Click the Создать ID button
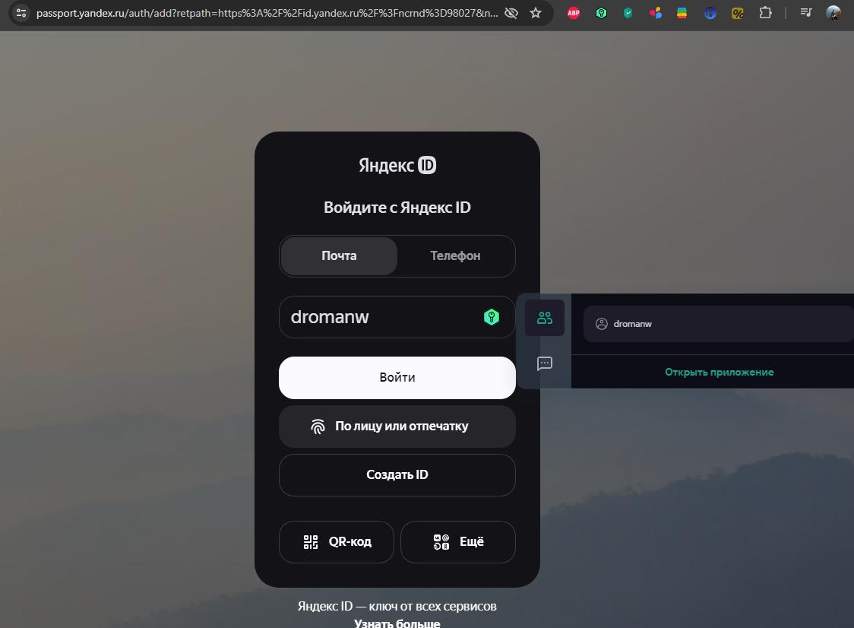This screenshot has height=628, width=854. tap(397, 475)
